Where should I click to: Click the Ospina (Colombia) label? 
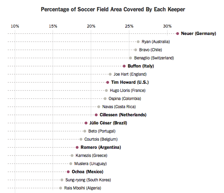pos(125,99)
